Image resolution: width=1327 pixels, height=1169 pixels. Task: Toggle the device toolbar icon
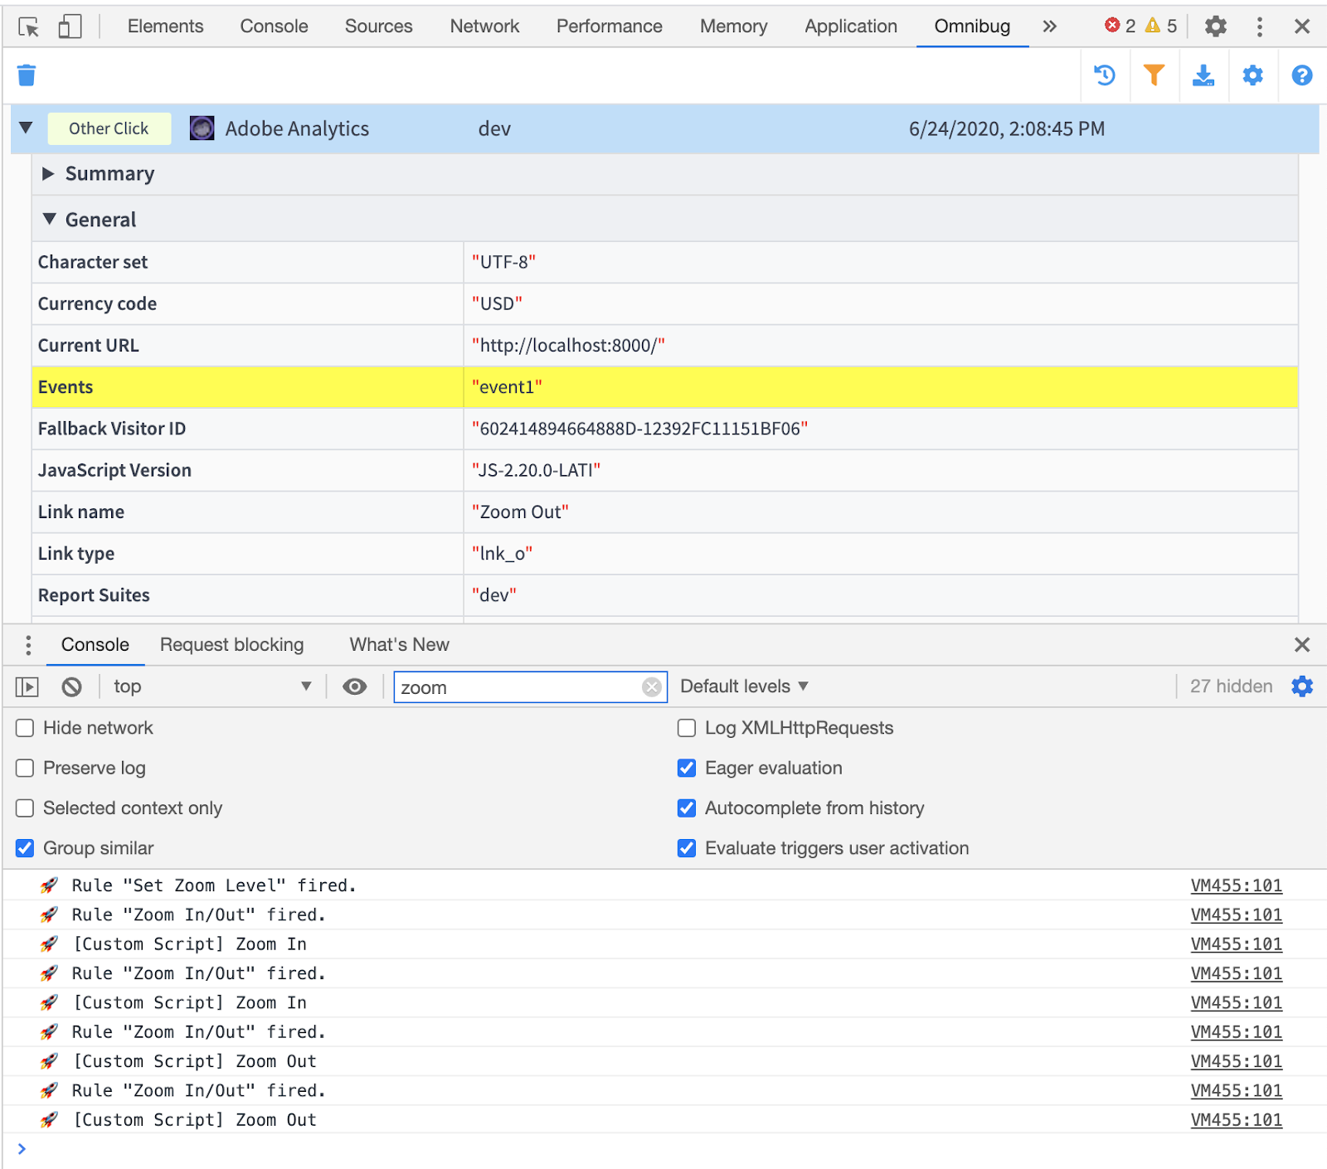70,27
